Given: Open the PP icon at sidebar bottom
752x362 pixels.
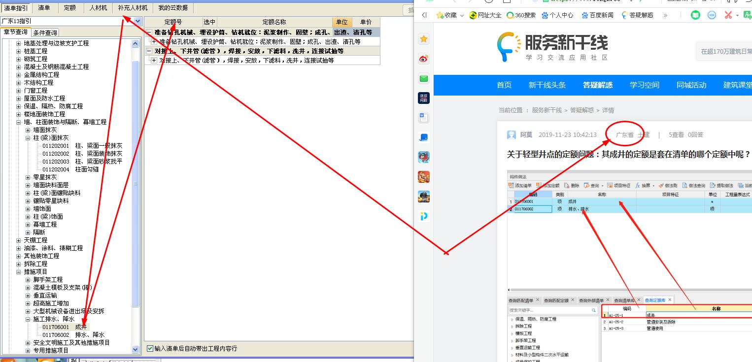Looking at the screenshot, I should (x=423, y=216).
